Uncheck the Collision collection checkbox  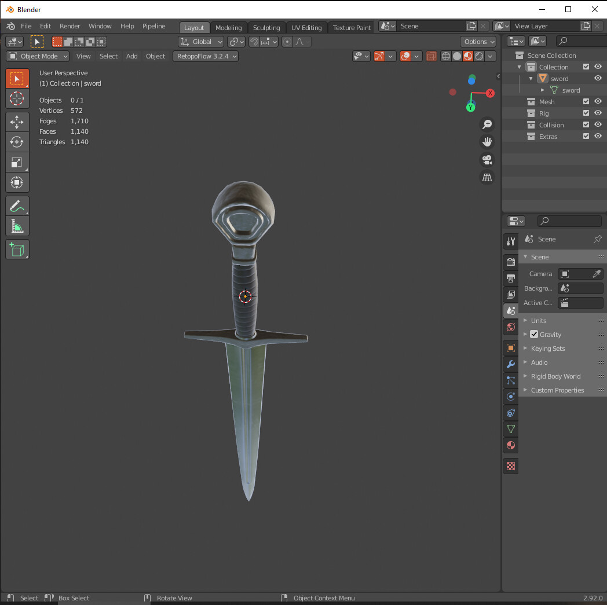586,124
